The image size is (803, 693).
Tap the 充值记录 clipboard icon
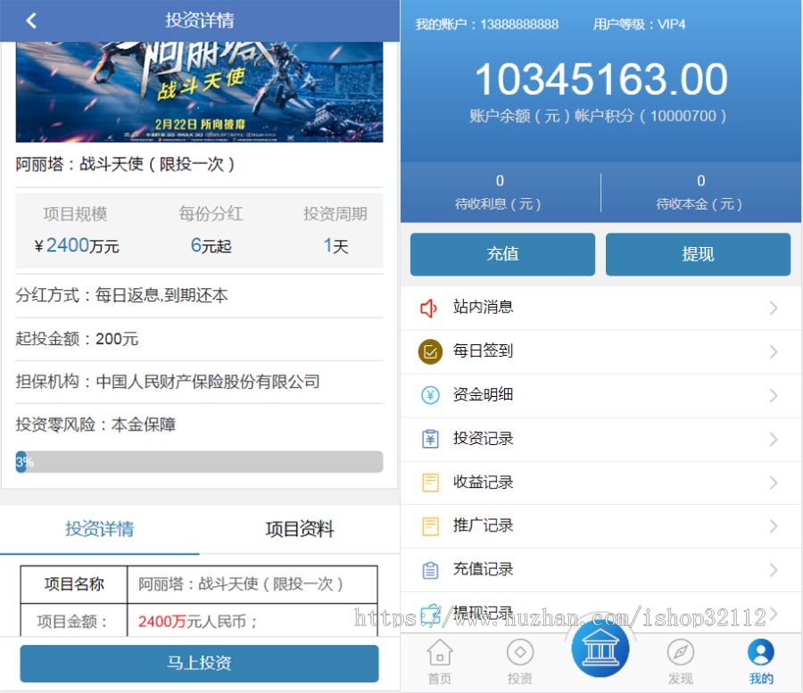[429, 569]
